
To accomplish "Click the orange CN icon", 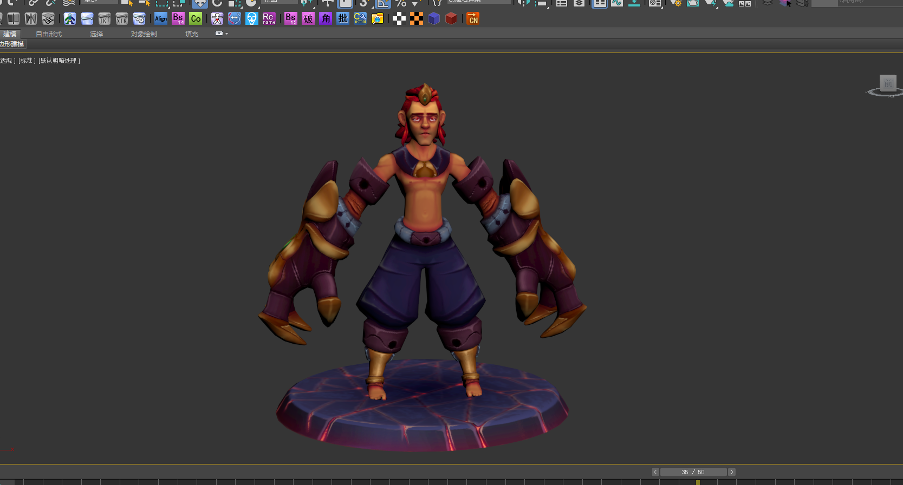I will 473,19.
